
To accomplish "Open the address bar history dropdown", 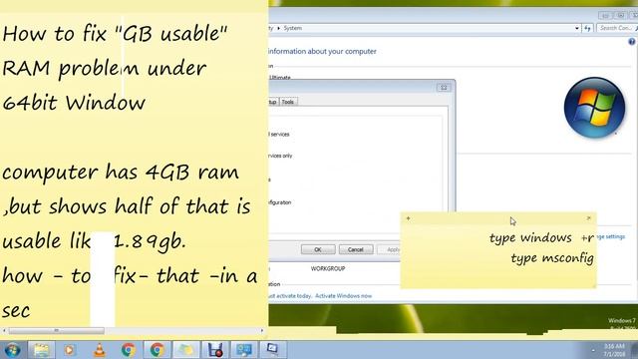I will tap(577, 28).
